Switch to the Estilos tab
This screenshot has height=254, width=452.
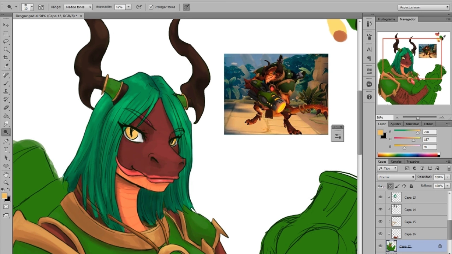coord(429,124)
